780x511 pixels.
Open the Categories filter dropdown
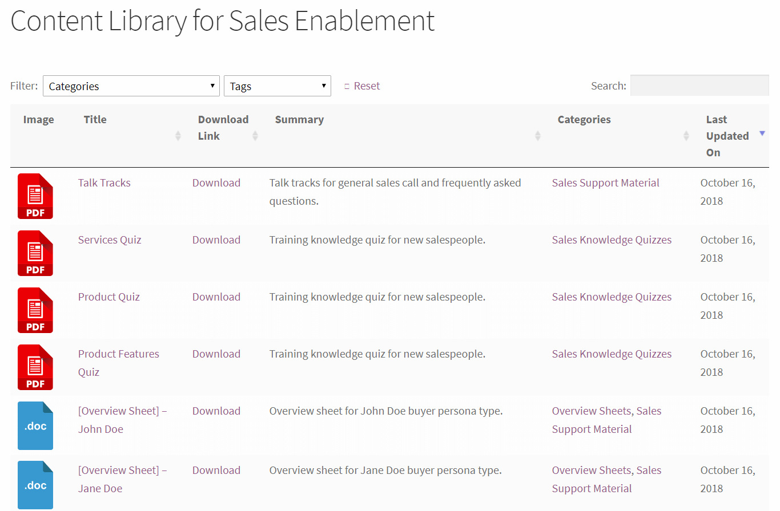pyautogui.click(x=131, y=86)
